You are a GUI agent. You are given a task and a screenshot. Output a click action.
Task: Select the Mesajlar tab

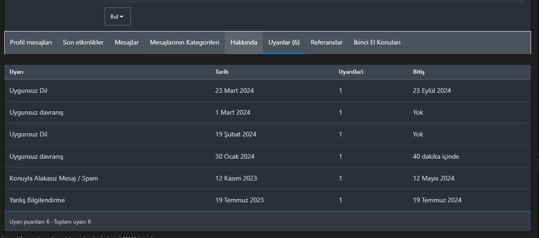click(127, 43)
